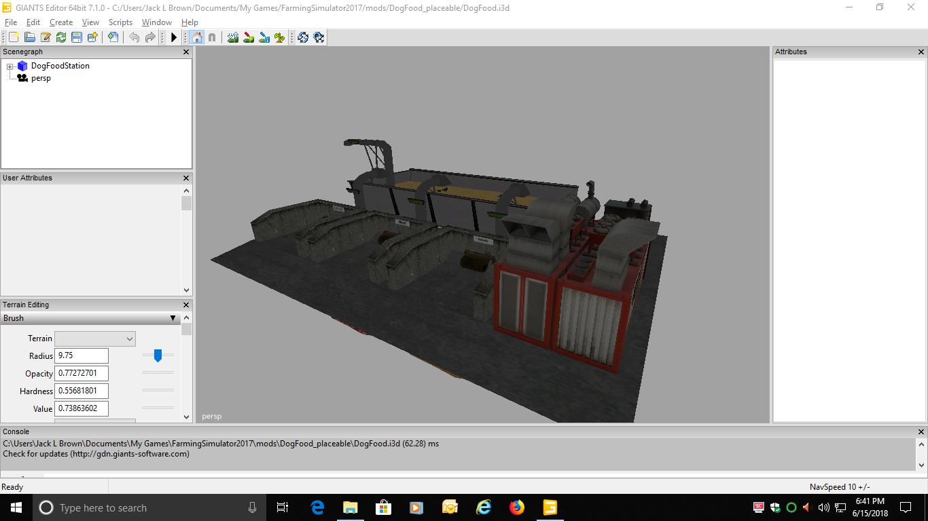Select the terrain sculpt mode icon

(233, 37)
